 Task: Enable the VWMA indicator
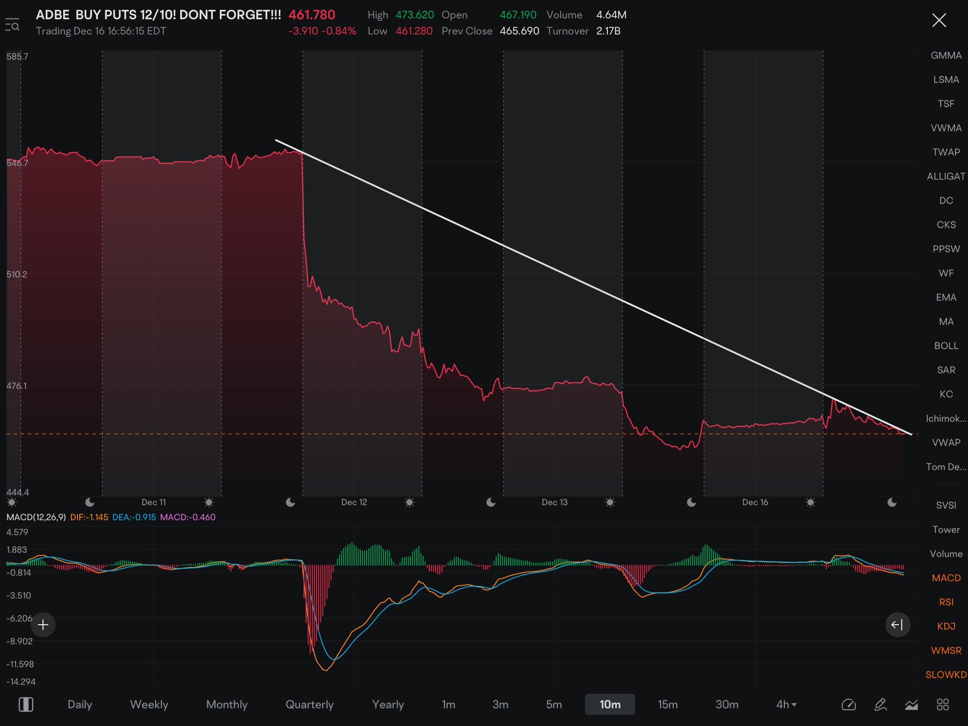(946, 128)
